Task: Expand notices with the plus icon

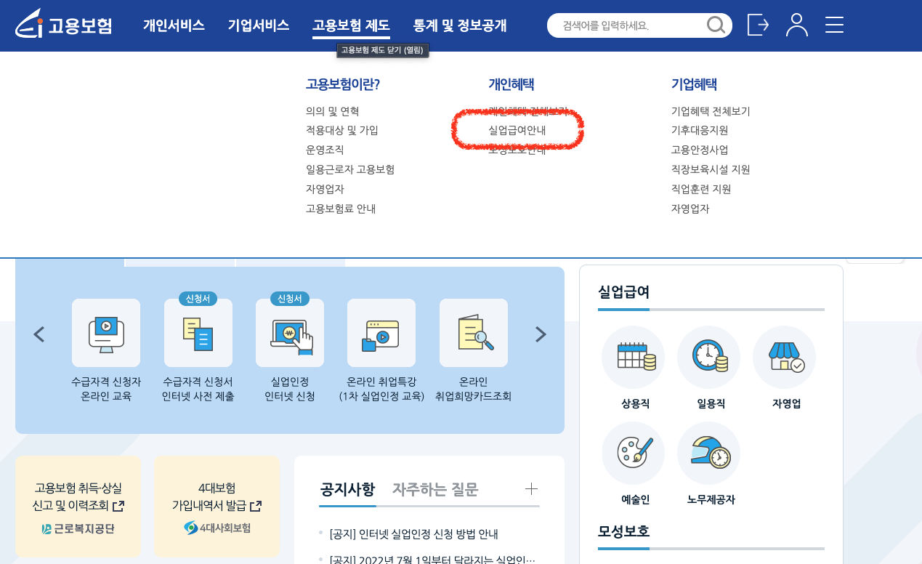Action: (531, 489)
